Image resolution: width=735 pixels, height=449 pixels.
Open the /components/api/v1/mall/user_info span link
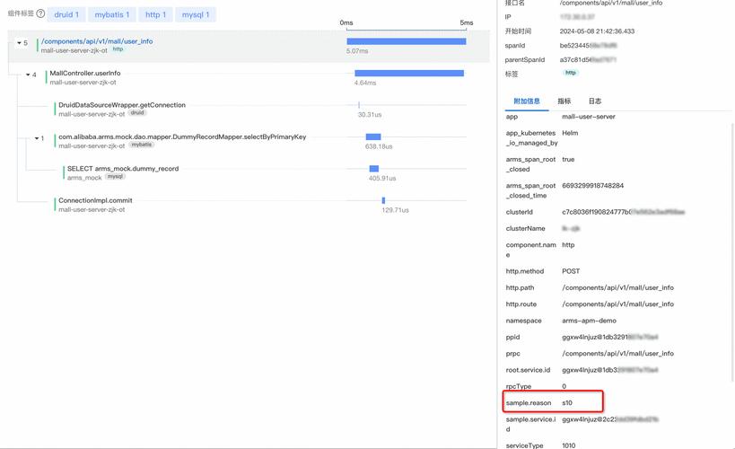click(97, 41)
